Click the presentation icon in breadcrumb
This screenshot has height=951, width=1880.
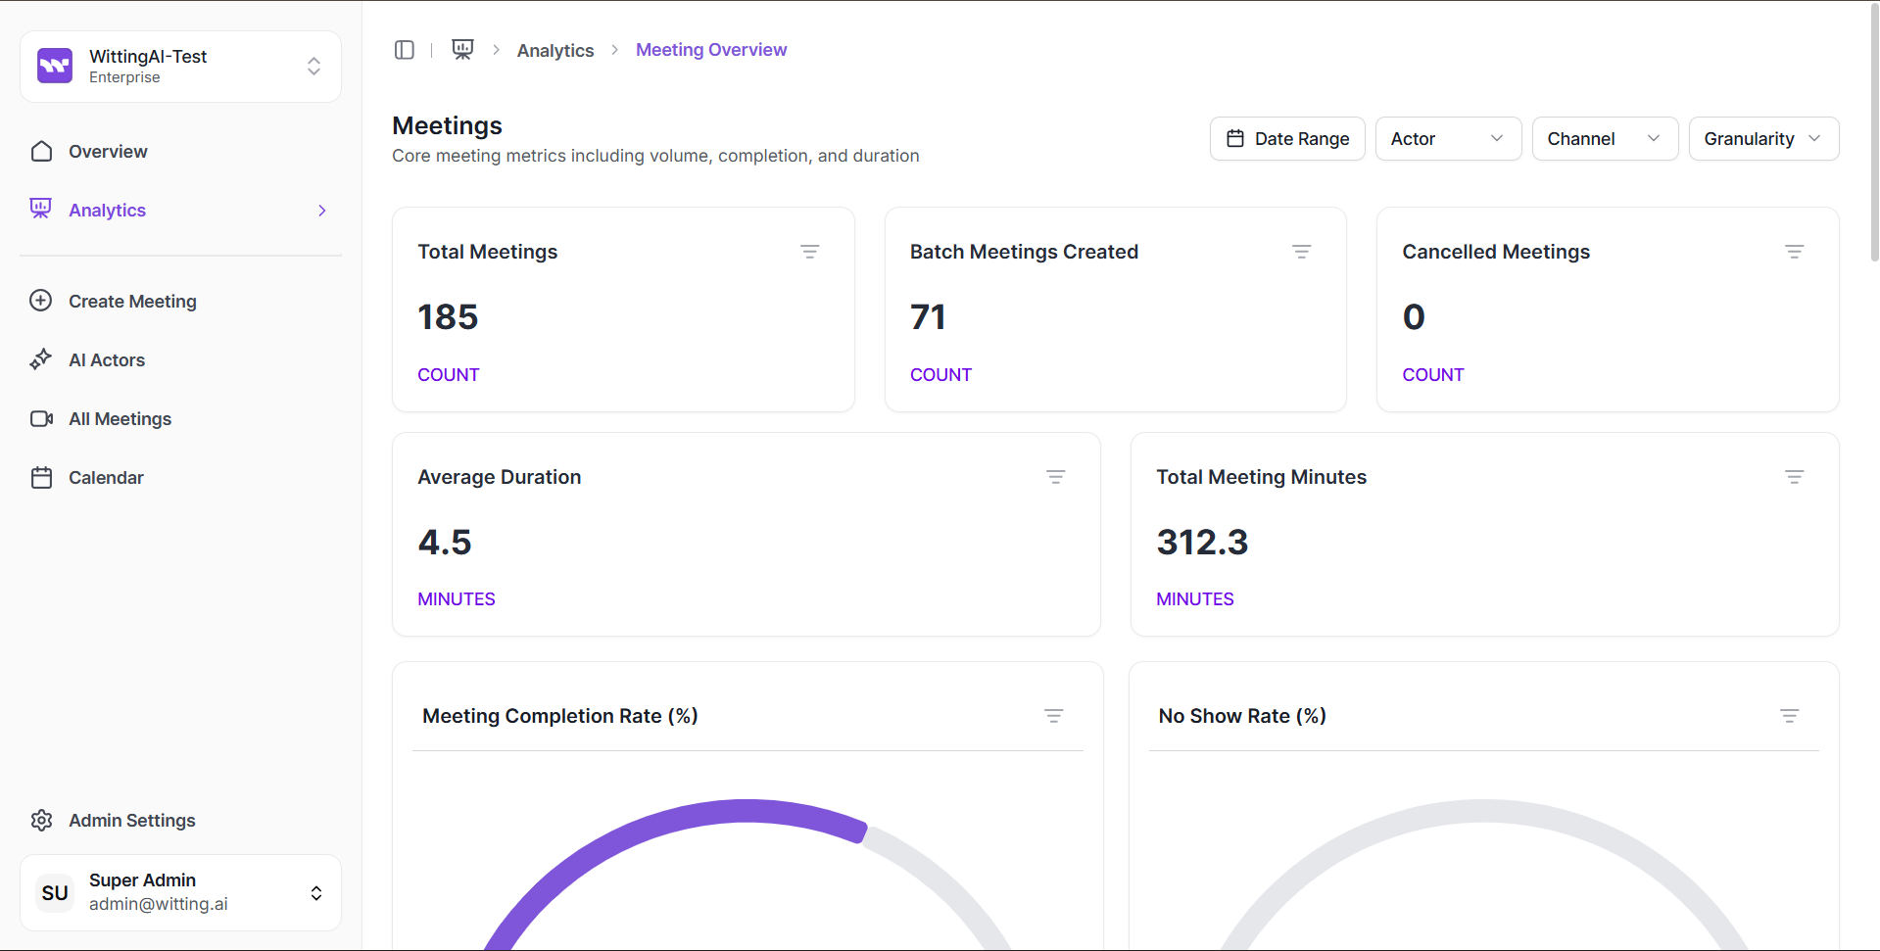click(x=462, y=50)
